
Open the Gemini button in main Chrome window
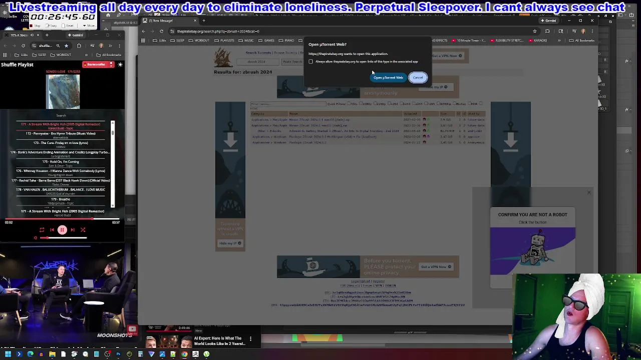point(549,20)
